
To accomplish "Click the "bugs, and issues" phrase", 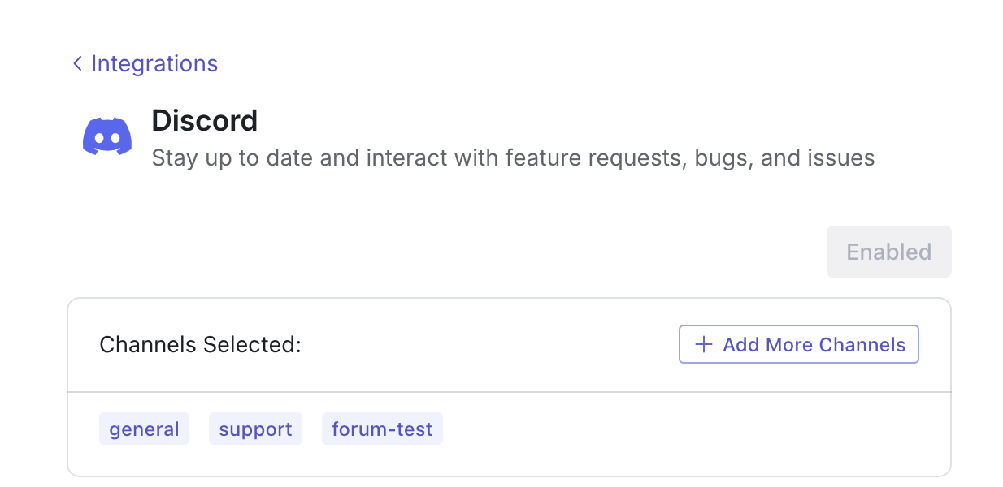I will point(784,157).
